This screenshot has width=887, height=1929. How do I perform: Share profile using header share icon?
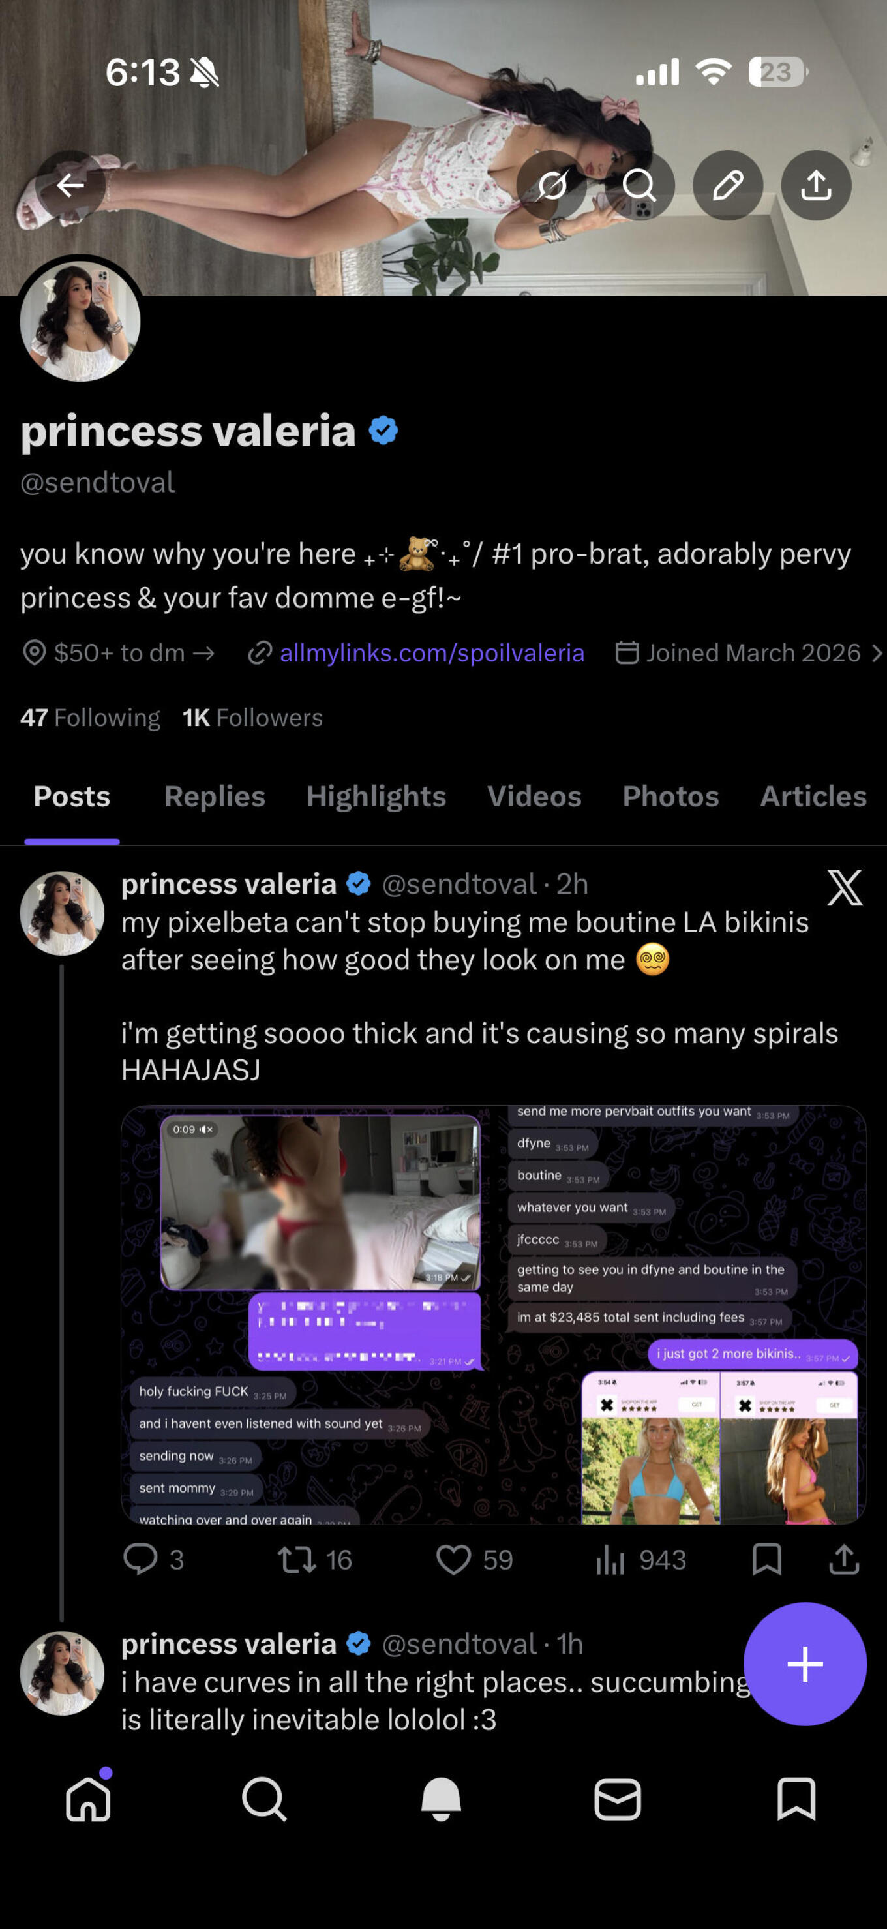pyautogui.click(x=816, y=185)
